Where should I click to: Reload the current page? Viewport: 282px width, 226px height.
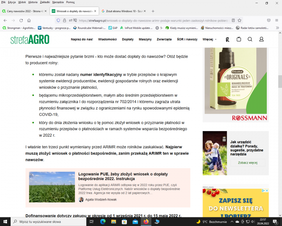[21, 20]
